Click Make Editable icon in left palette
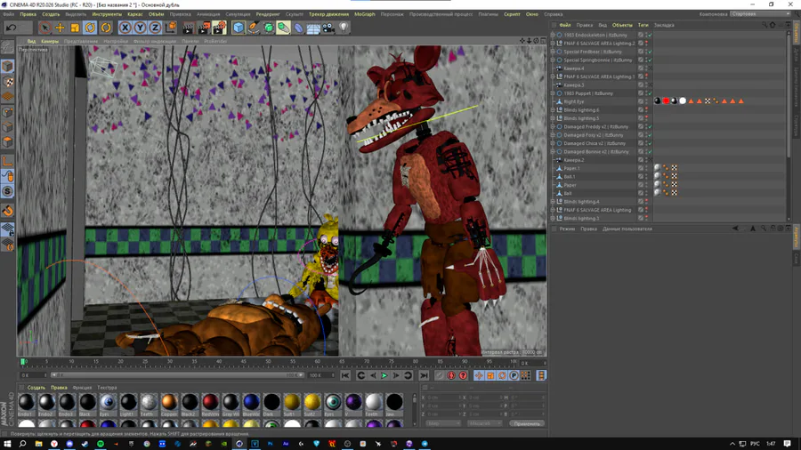The width and height of the screenshot is (801, 450). coord(8,47)
